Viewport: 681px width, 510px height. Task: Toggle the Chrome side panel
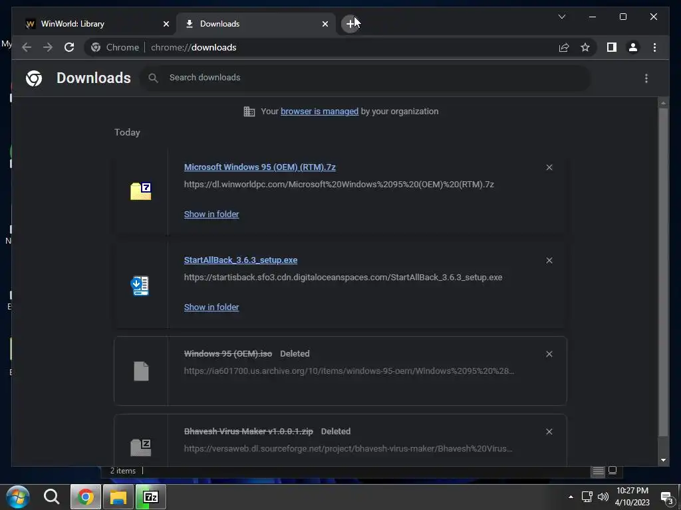point(612,47)
